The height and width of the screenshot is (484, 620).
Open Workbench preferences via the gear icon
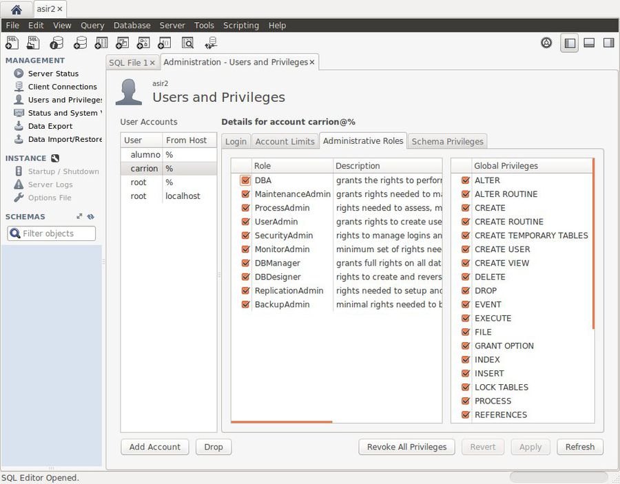point(546,43)
